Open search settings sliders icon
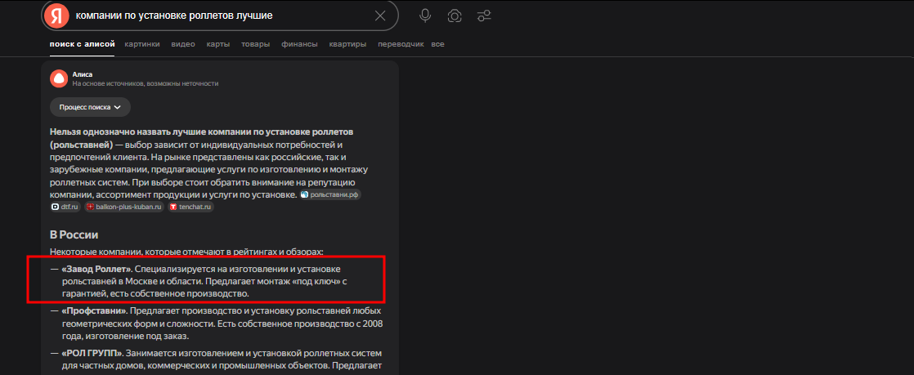914x375 pixels. (x=483, y=16)
